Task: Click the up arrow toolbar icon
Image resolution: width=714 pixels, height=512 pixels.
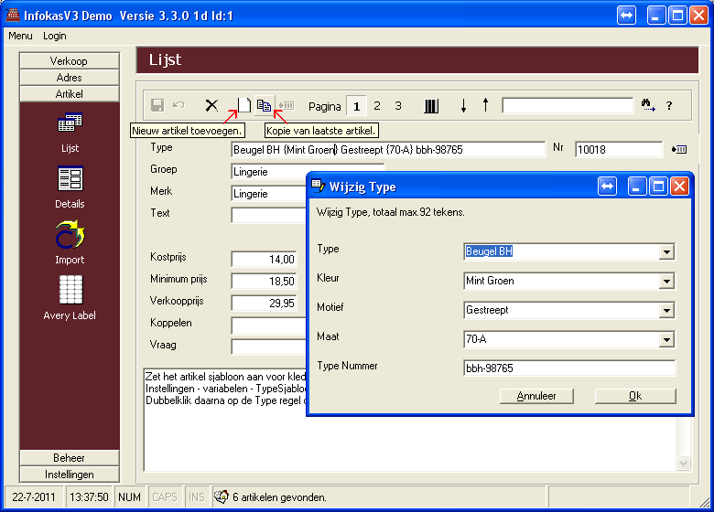Action: pos(485,105)
